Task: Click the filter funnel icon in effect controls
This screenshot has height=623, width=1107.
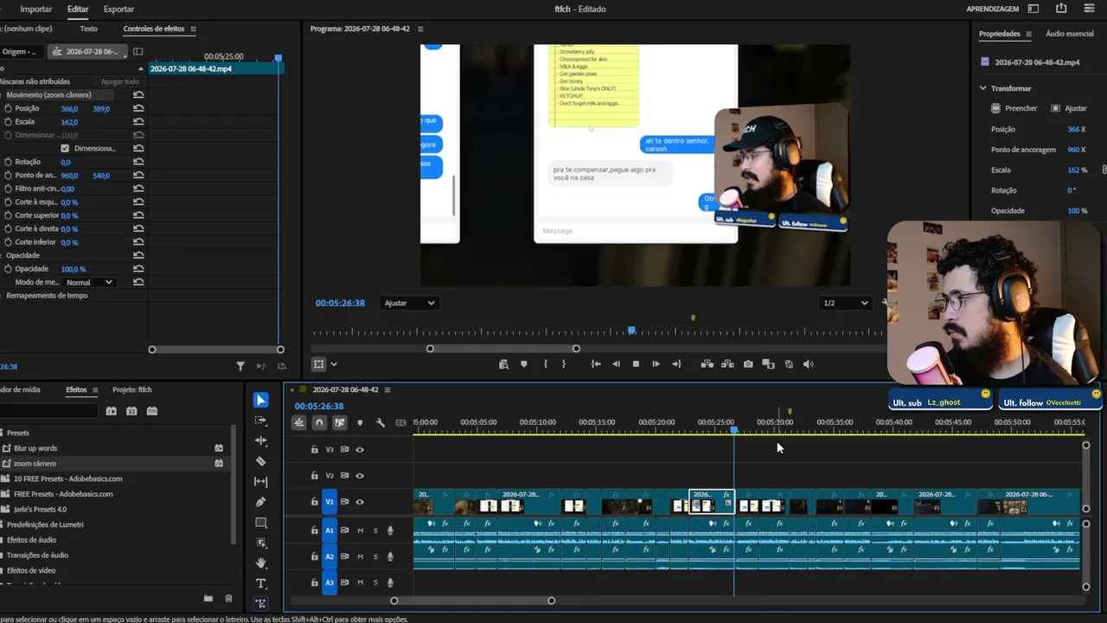Action: [x=240, y=367]
